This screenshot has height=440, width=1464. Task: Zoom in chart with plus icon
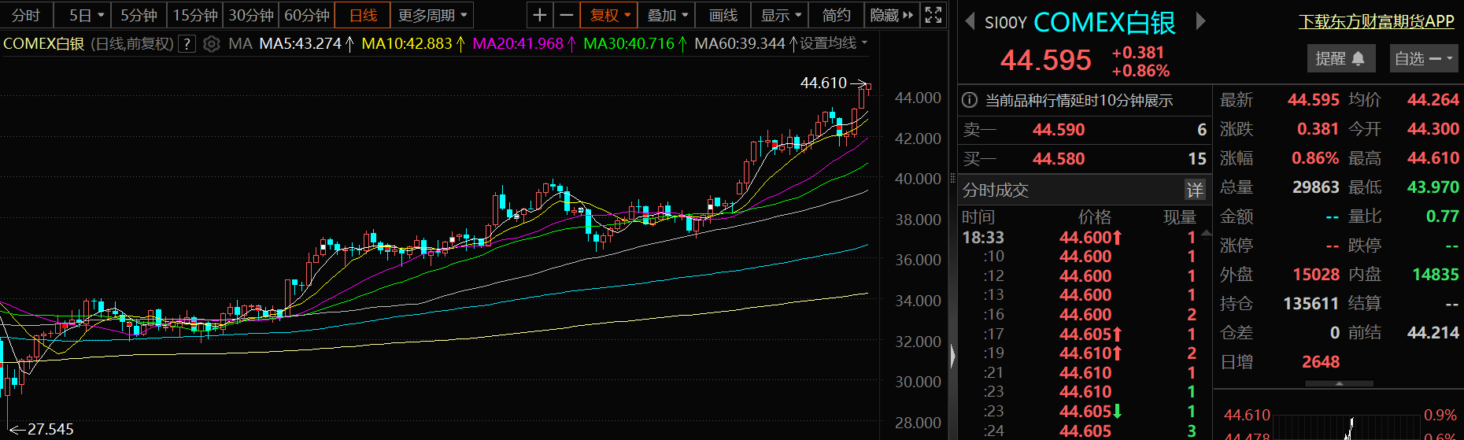point(539,15)
